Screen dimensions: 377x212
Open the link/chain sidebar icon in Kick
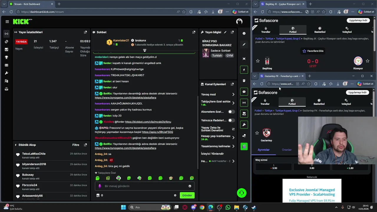(x=6, y=42)
